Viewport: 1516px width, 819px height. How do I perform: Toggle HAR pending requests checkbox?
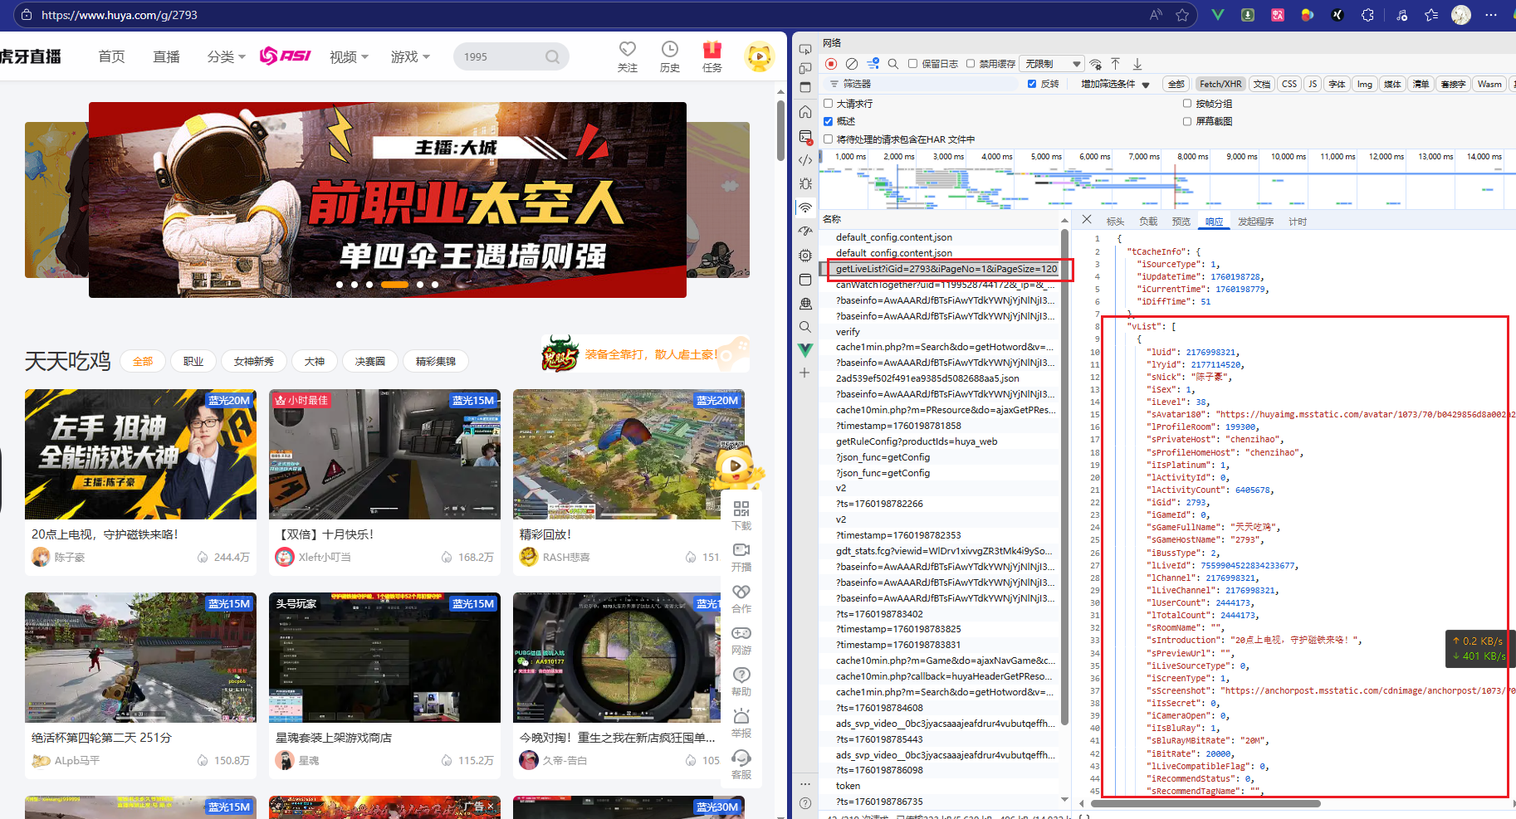[829, 139]
